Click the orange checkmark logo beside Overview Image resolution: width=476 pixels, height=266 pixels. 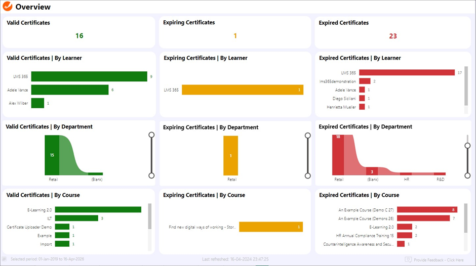(8, 7)
